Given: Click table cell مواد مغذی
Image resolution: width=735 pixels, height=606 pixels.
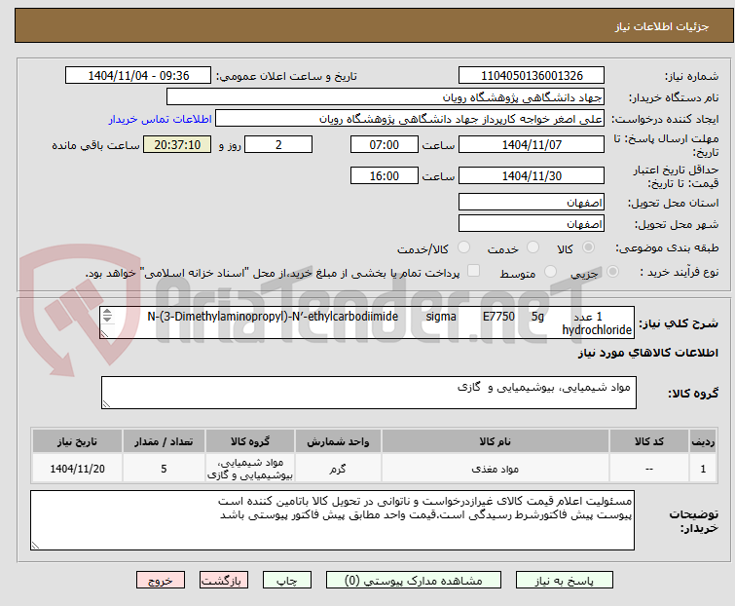Looking at the screenshot, I should click(x=495, y=469).
